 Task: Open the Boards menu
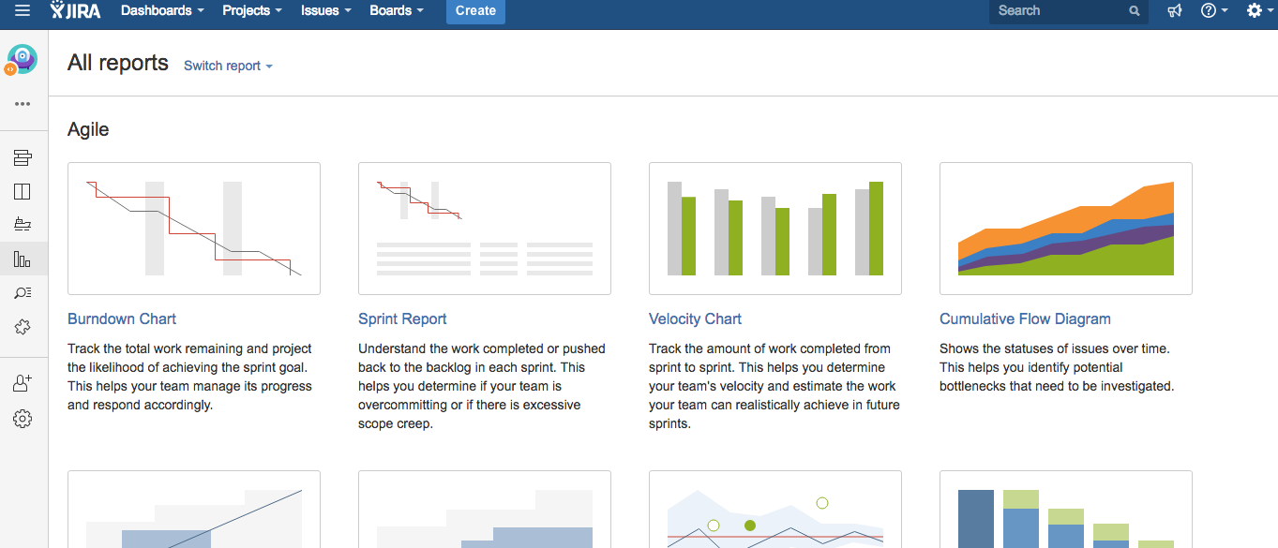click(x=396, y=11)
